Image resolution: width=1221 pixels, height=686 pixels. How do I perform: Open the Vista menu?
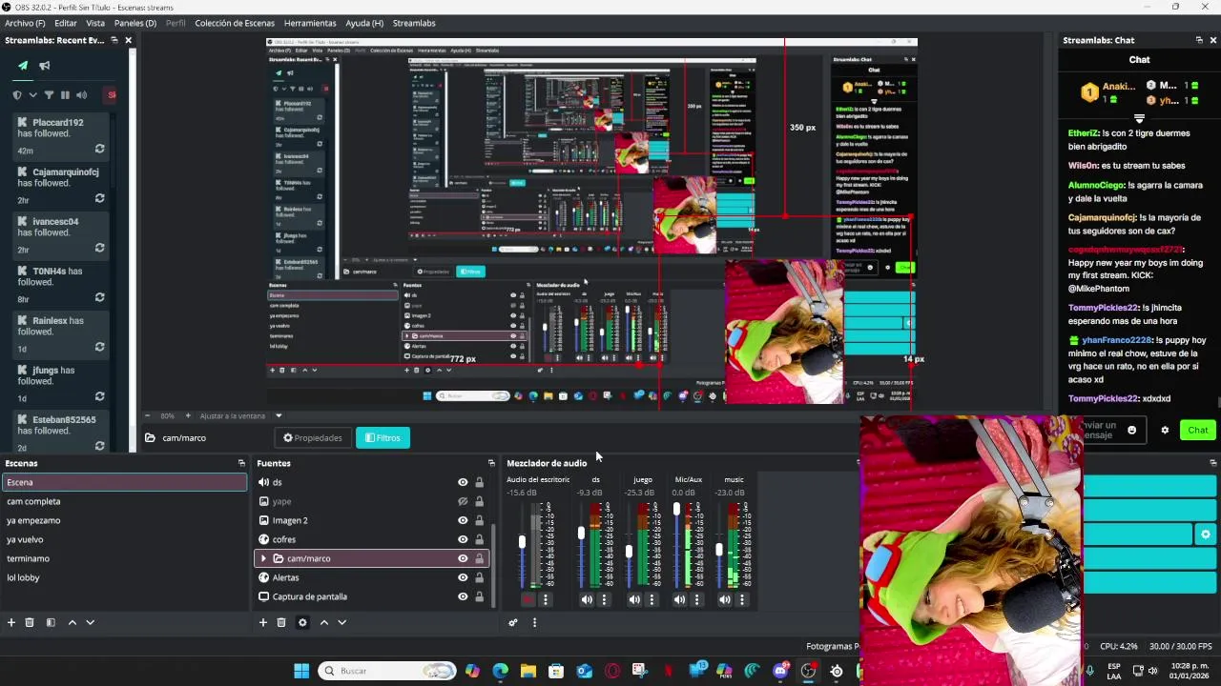coord(95,23)
